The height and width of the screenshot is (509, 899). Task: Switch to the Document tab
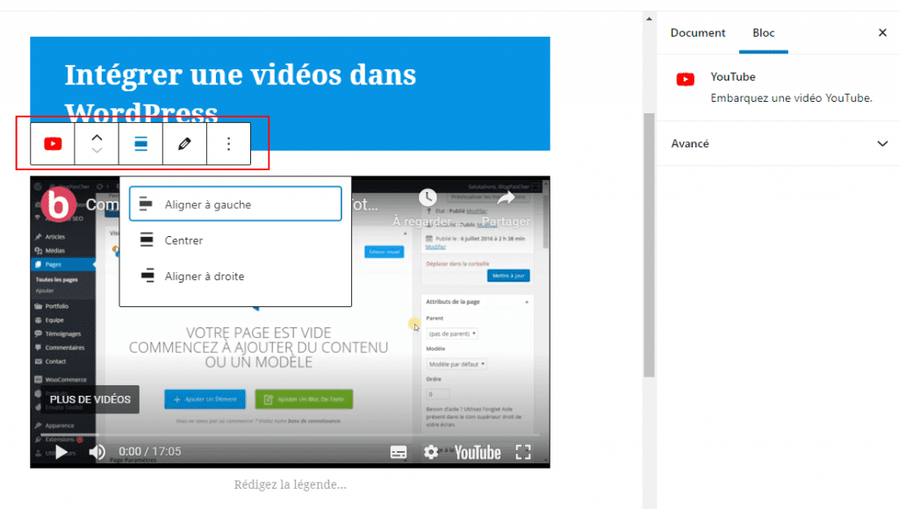[698, 32]
